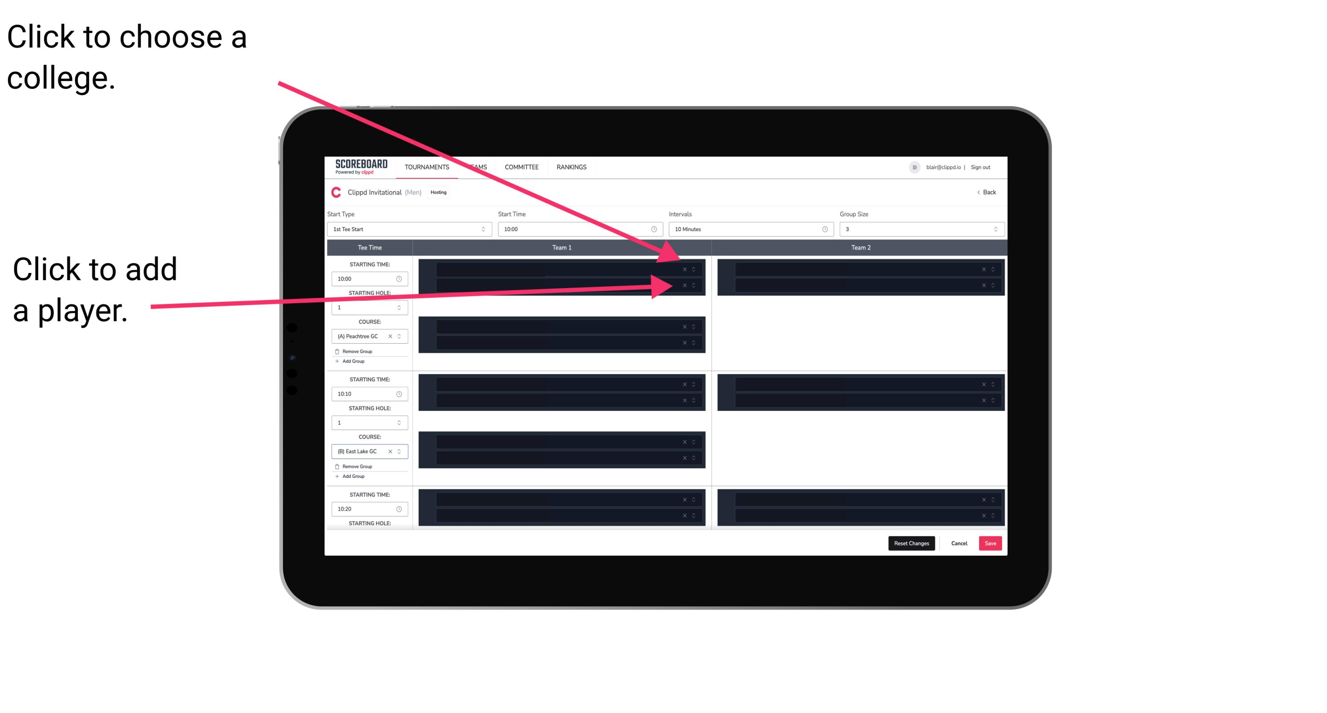The image size is (1327, 713).
Task: Click the remove X on Team 2 first group row
Action: click(x=981, y=269)
